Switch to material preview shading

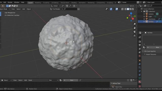pyautogui.click(x=130, y=9)
